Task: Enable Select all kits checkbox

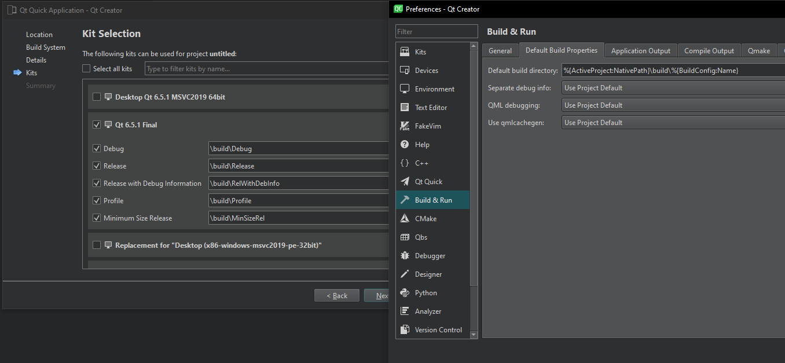Action: click(86, 68)
